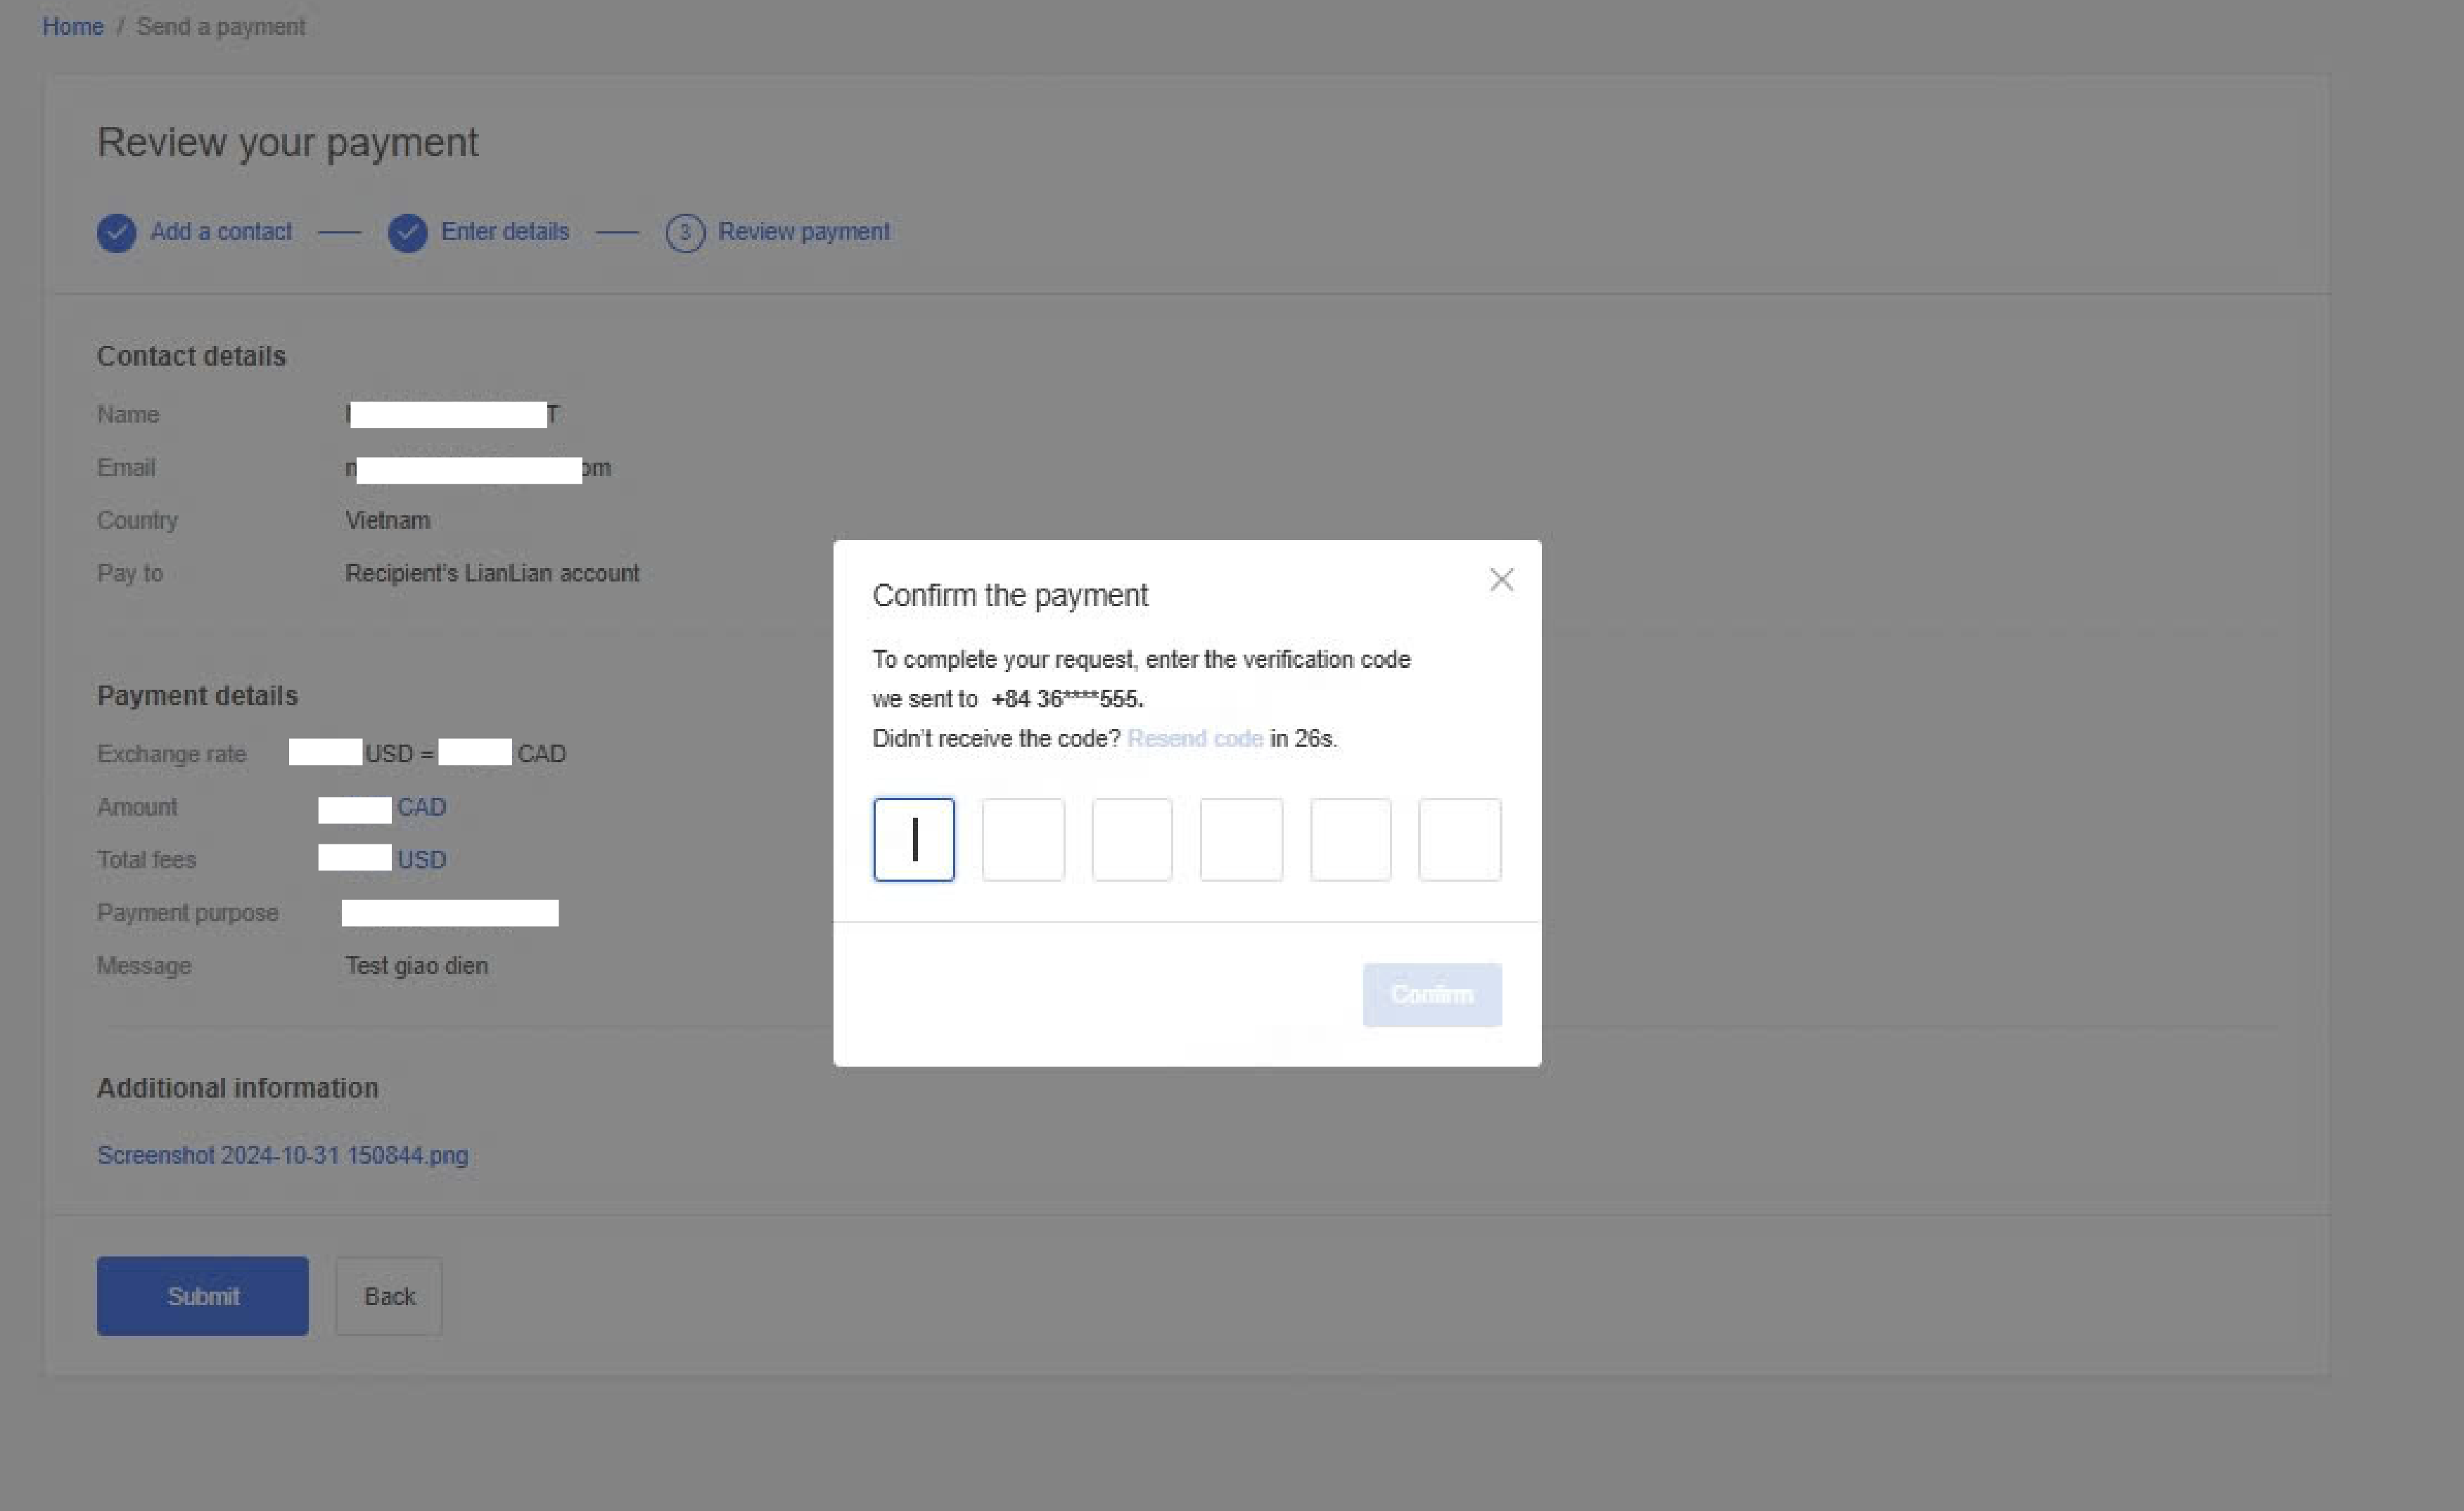Click the fifth verification code box
The width and height of the screenshot is (2464, 1511).
pyautogui.click(x=1350, y=840)
